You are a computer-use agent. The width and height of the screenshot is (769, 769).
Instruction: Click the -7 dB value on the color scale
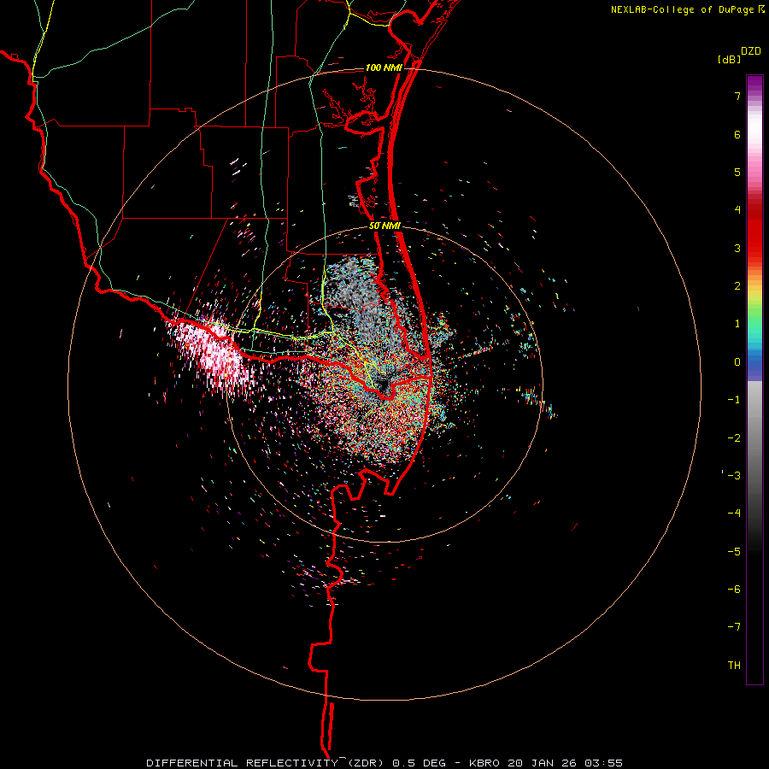tap(734, 627)
